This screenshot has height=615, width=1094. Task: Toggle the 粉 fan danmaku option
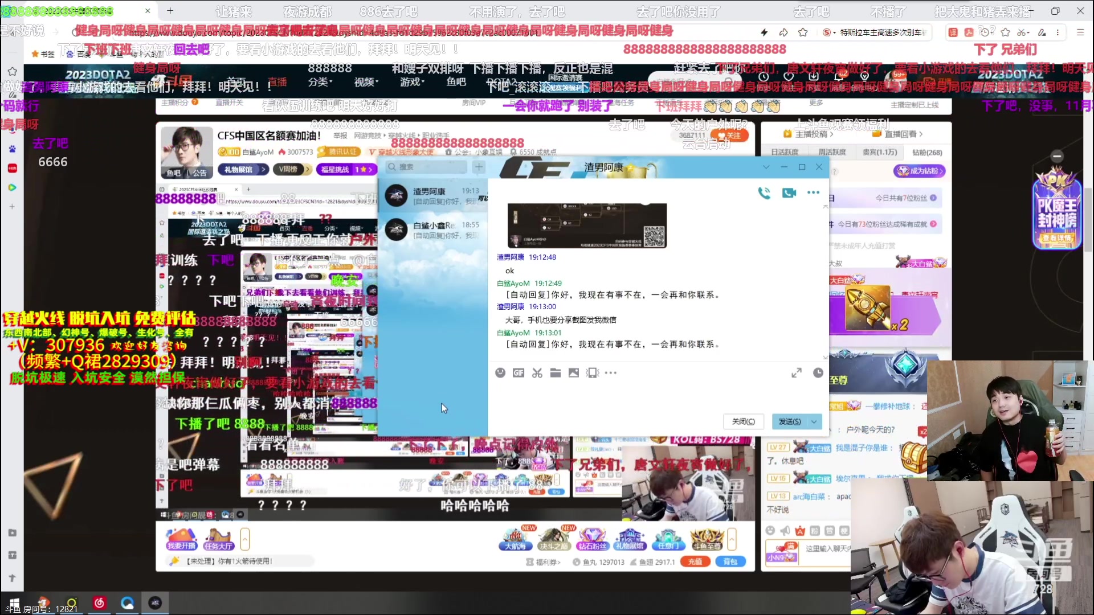point(815,531)
